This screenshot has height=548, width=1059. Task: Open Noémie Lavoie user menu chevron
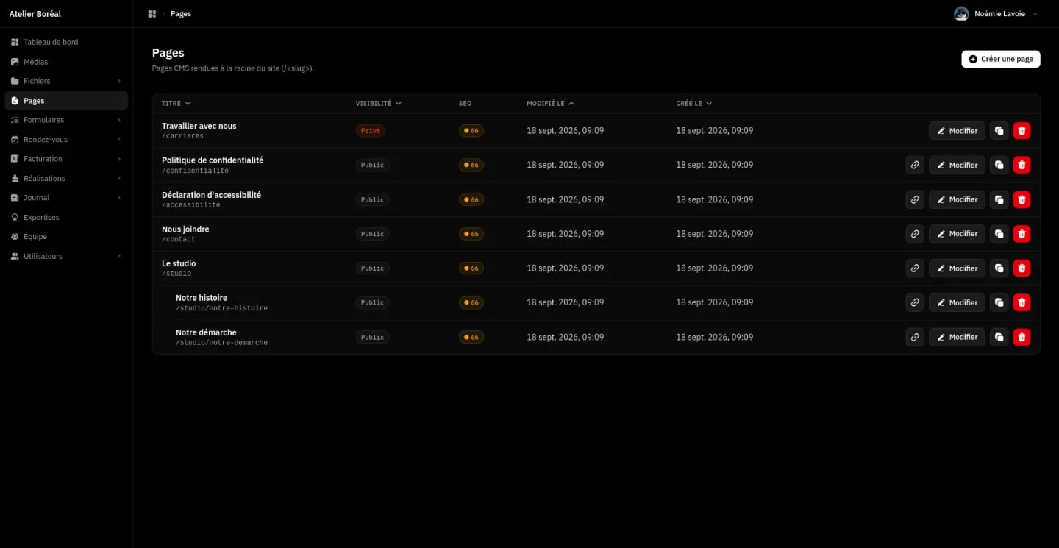point(1035,14)
